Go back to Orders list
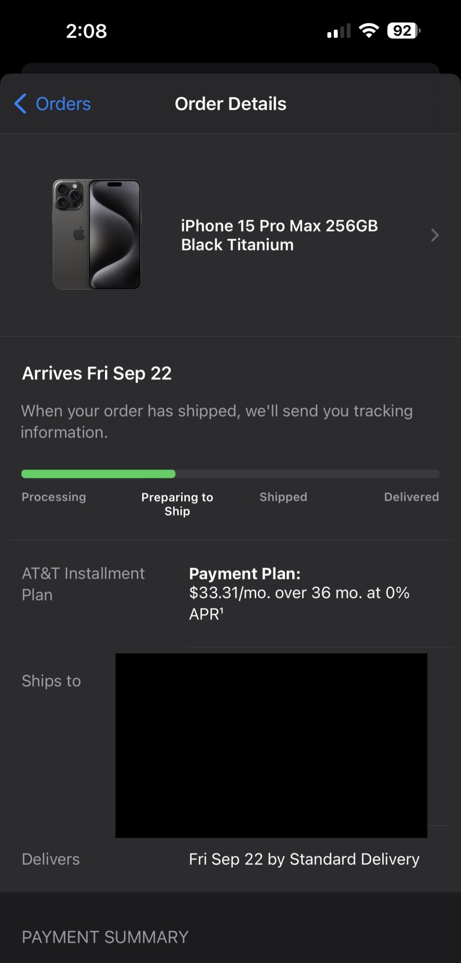Viewport: 461px width, 963px height. pos(63,104)
